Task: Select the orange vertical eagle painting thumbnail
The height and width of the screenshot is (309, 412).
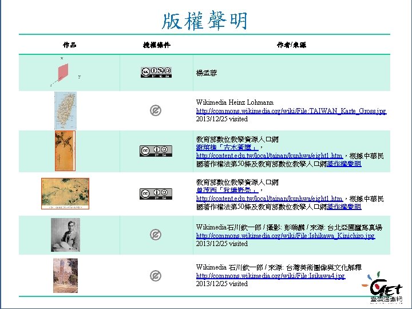Action: pos(65,151)
